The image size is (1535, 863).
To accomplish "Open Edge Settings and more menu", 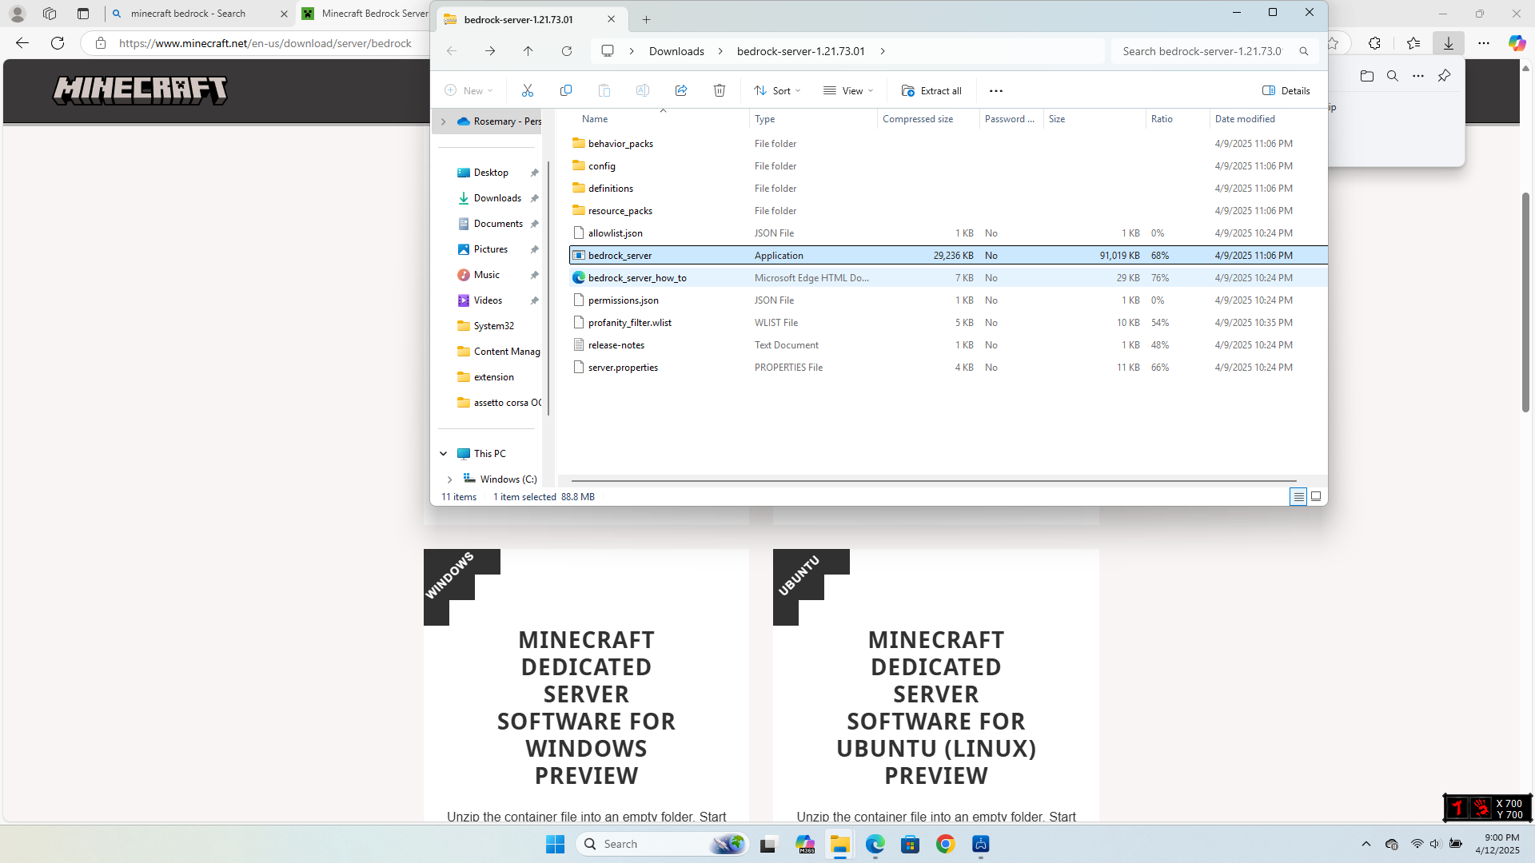I will 1484,43.
